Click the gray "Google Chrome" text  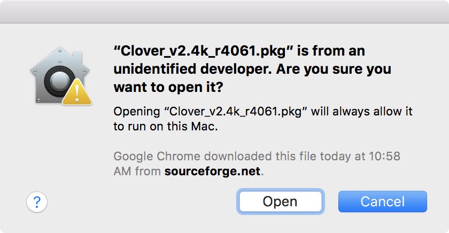coord(157,156)
